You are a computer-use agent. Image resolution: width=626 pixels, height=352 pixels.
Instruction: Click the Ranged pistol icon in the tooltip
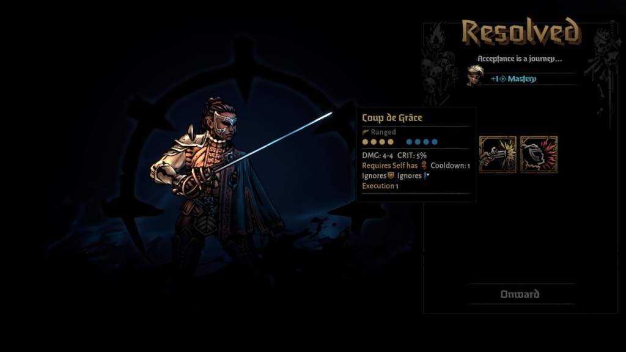(x=366, y=132)
